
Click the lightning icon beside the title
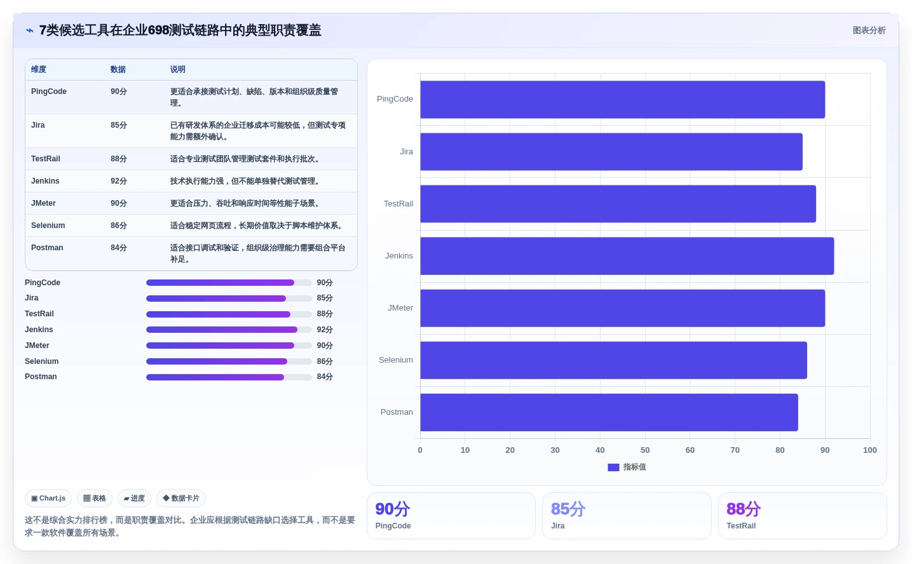pos(30,30)
